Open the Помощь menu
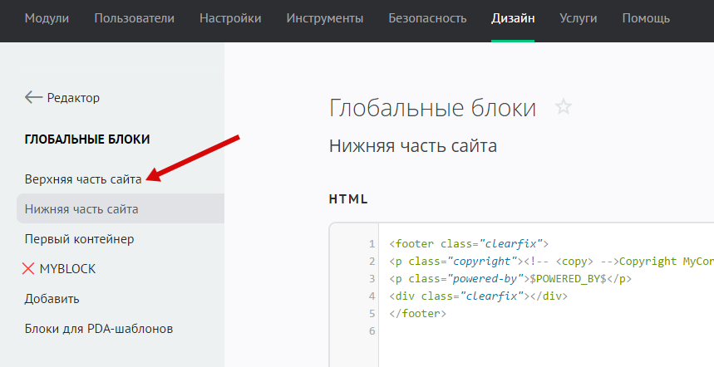Viewport: 714px width, 367px height. pos(646,18)
